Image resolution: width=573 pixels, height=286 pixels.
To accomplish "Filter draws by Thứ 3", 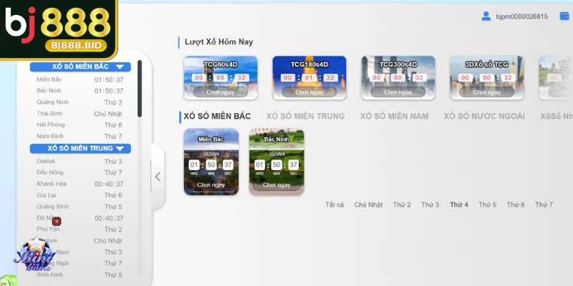I will click(430, 204).
